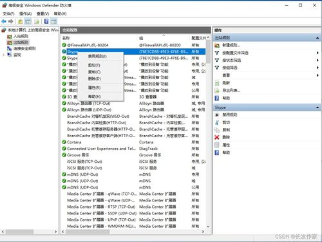The width and height of the screenshot is (322, 242).
Task: Select Media Center 扩展器 - WMDRM-ND rule
Action: coord(102,226)
